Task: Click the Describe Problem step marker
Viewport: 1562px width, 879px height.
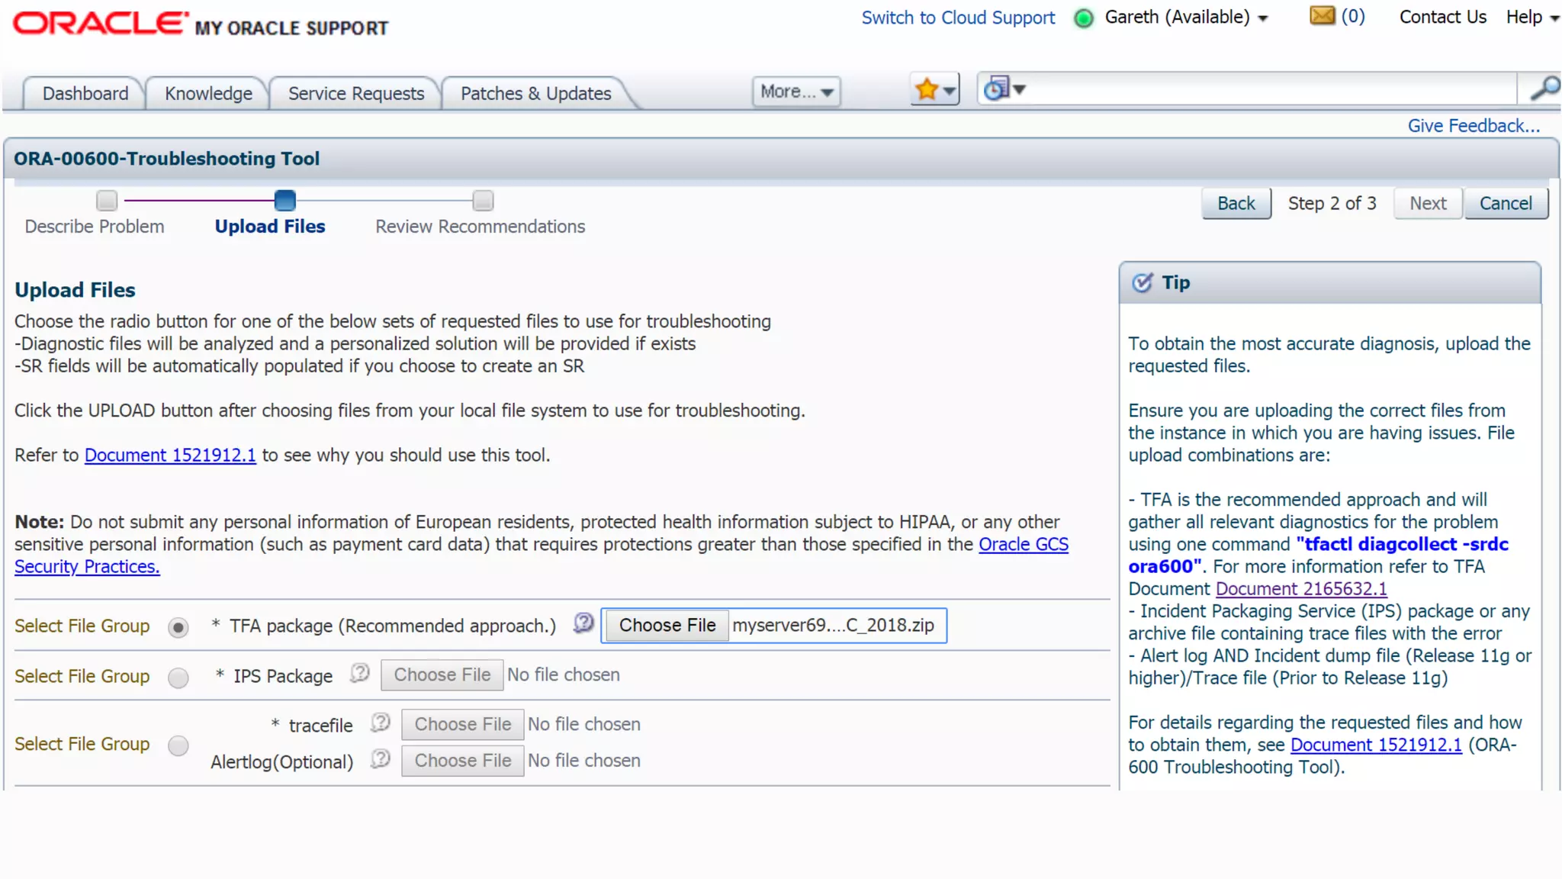Action: (x=107, y=201)
